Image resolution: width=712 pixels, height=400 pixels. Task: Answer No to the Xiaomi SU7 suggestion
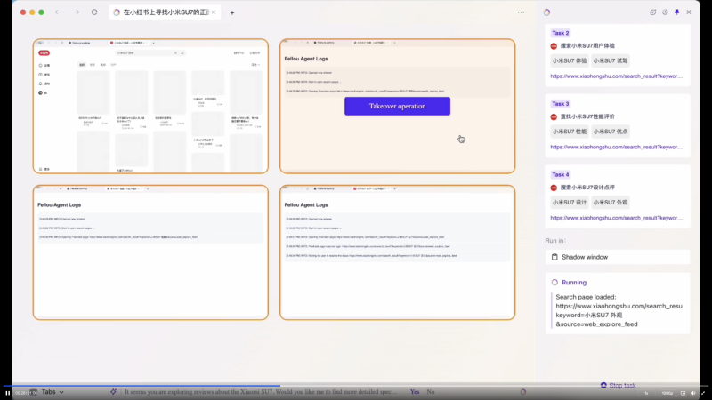(x=431, y=392)
